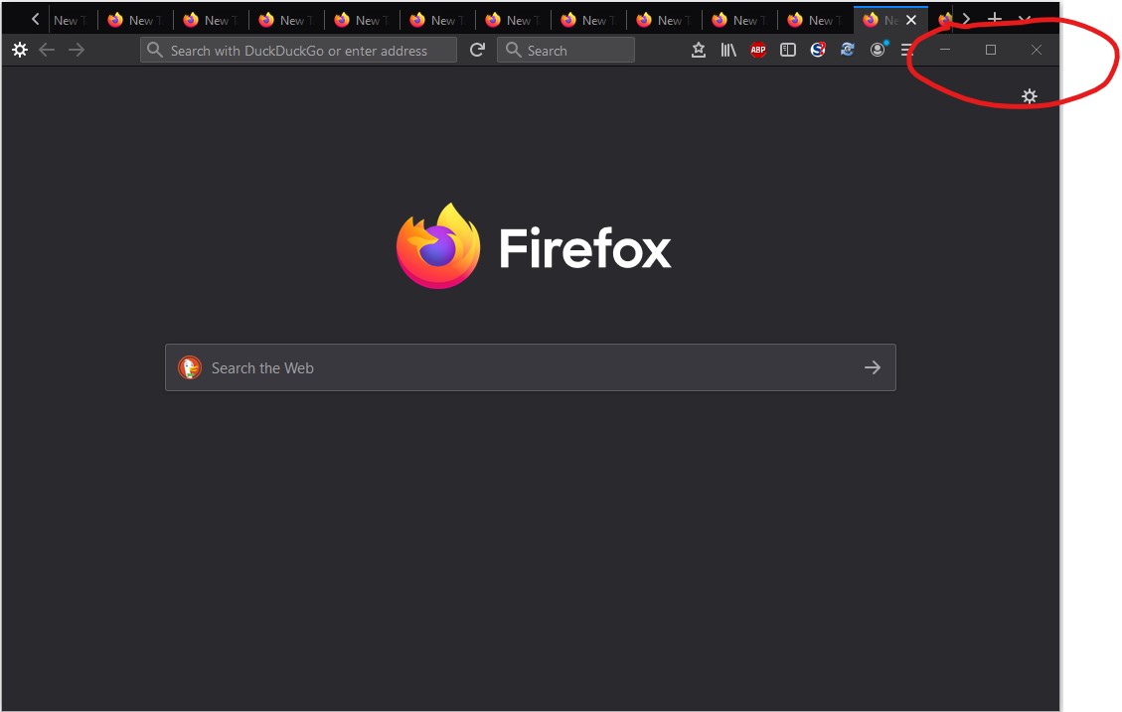This screenshot has height=712, width=1122.
Task: Focus the toolbar Search box
Action: click(565, 50)
